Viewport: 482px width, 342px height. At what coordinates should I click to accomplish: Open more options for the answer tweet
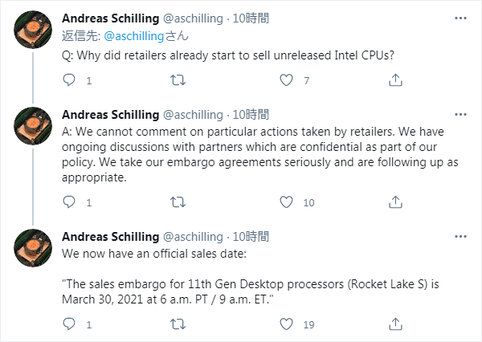460,114
